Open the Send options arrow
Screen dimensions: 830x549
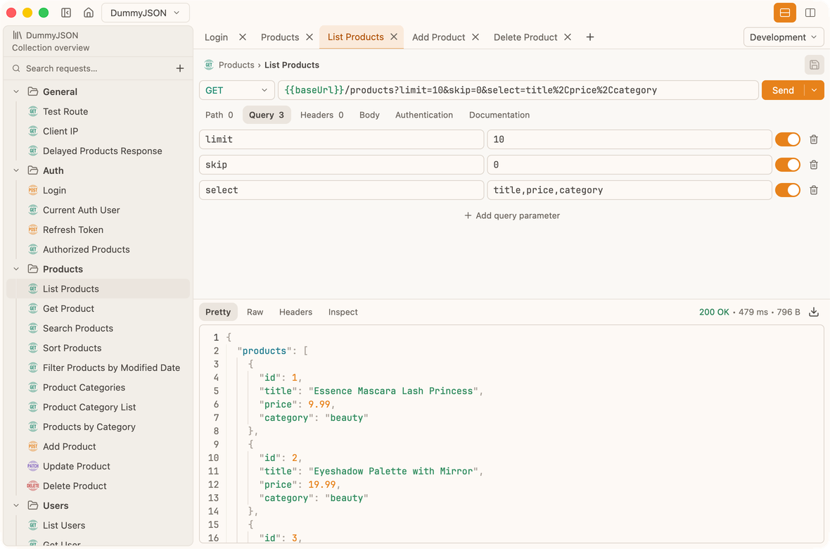(814, 90)
